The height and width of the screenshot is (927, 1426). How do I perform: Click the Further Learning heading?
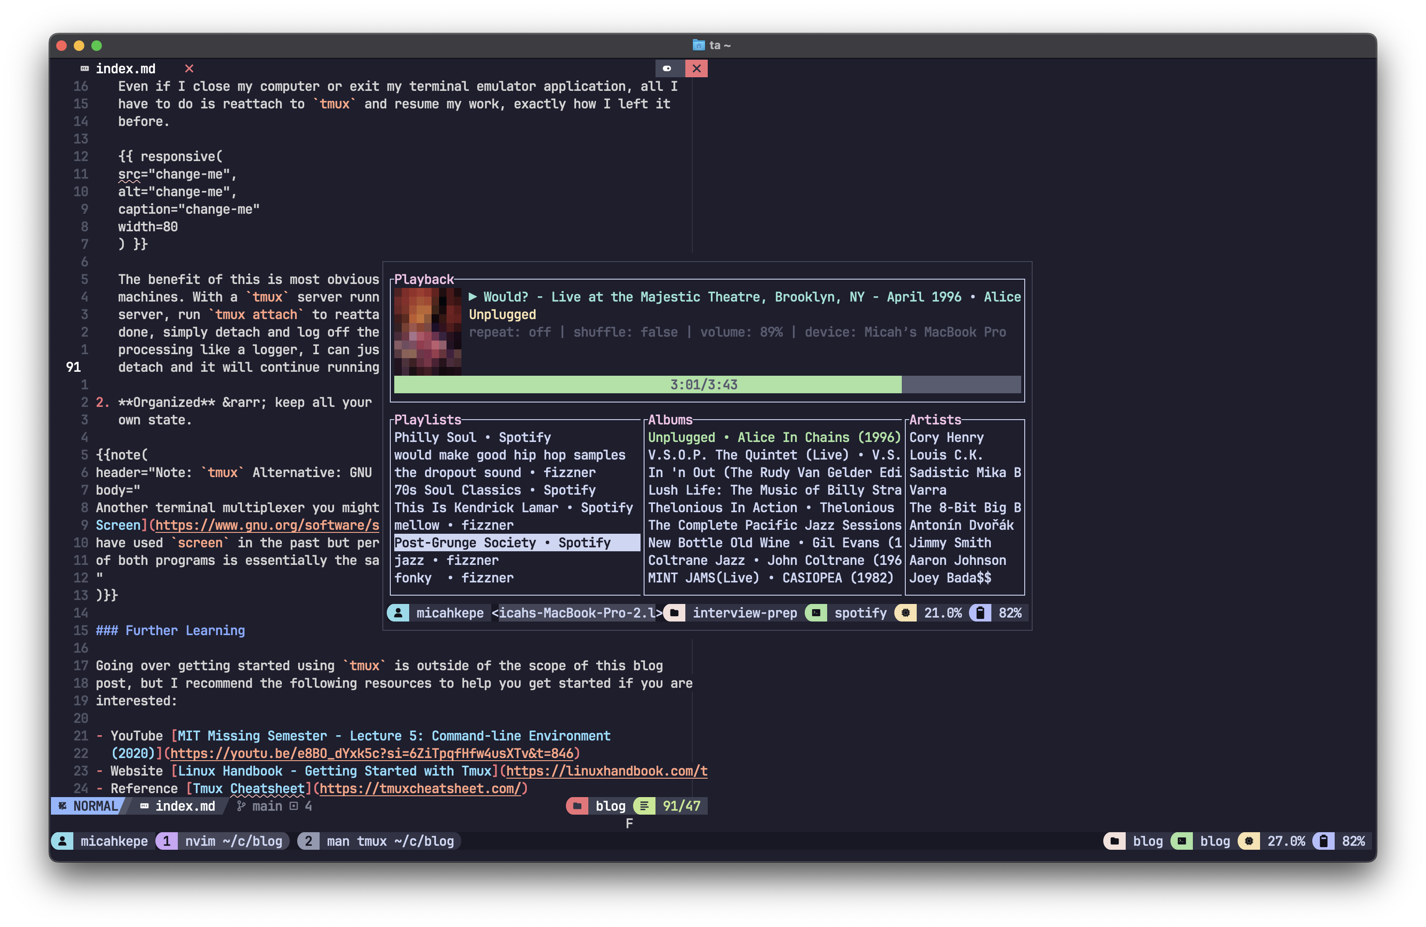(x=170, y=630)
